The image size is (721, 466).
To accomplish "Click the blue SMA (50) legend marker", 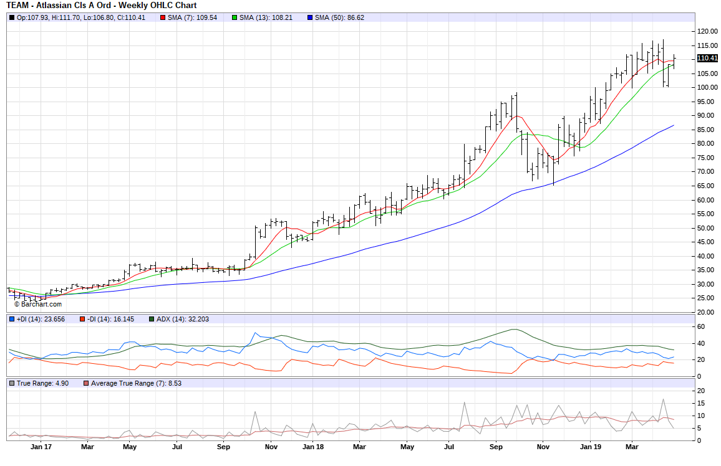I will 310,17.
